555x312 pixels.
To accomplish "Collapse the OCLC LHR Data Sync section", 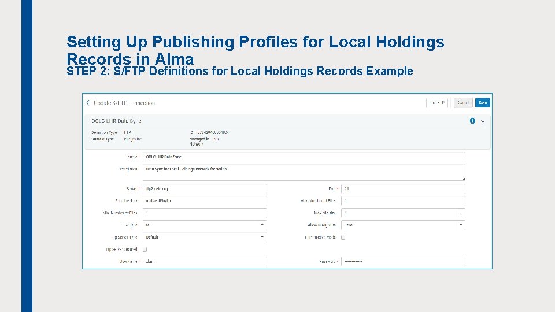I will (x=483, y=121).
